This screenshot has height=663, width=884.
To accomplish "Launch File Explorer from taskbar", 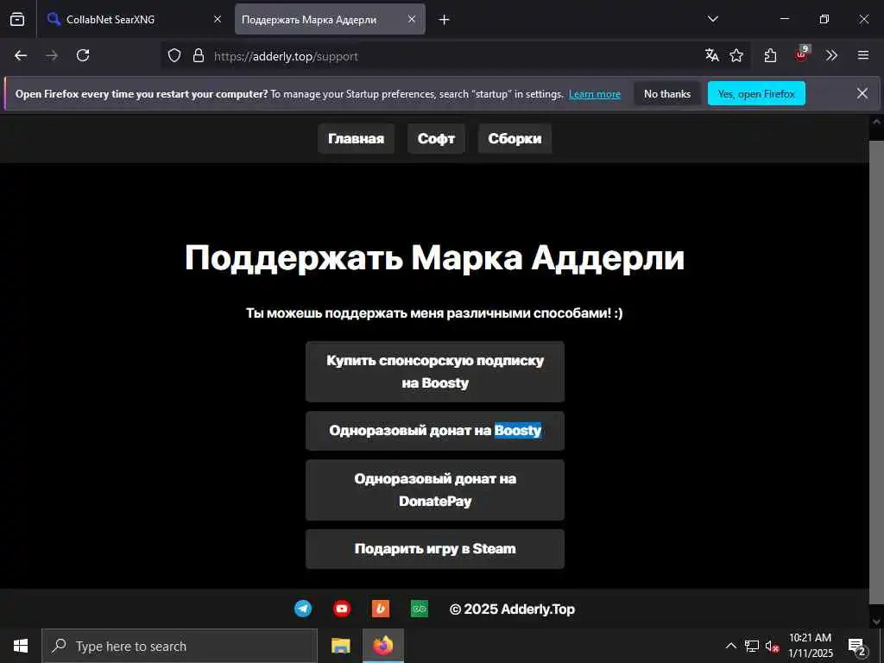I will tap(340, 646).
